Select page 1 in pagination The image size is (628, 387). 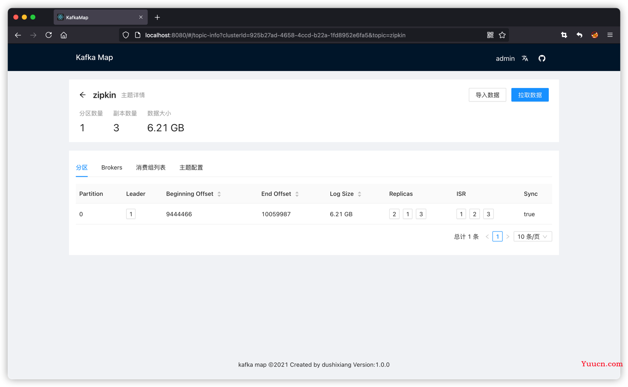click(x=497, y=237)
